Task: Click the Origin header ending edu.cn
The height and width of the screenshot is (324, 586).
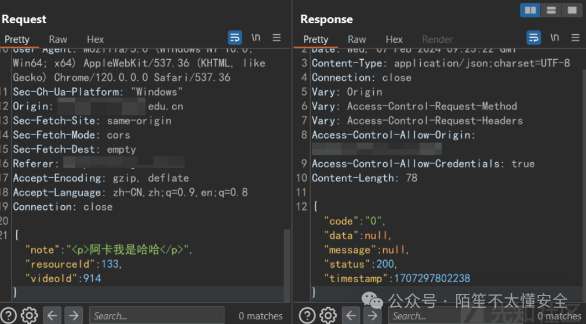Action: coord(98,107)
